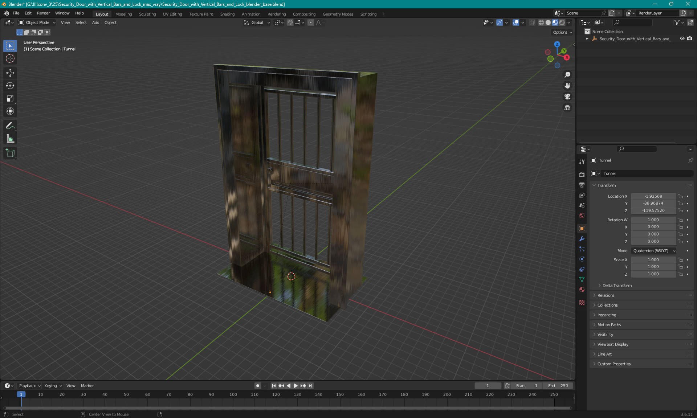Select the Rotate tool

point(10,86)
